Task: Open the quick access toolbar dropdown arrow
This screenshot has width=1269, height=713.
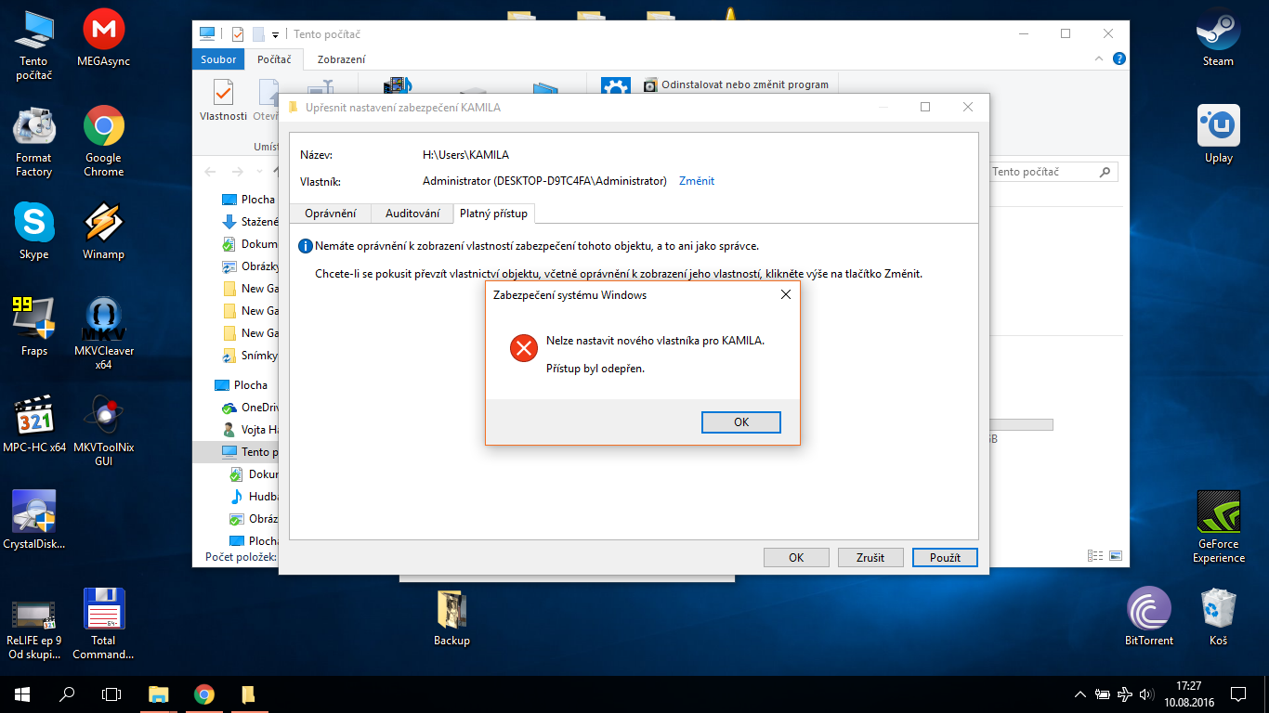Action: (275, 35)
